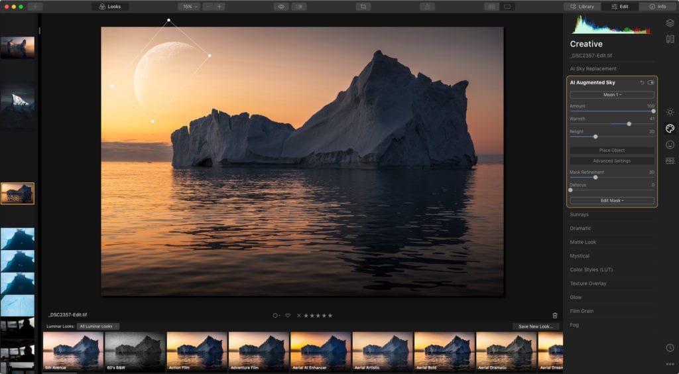Viewport: 679px width, 374px height.
Task: Open the All Luminar Looks category dropdown
Action: click(x=98, y=326)
